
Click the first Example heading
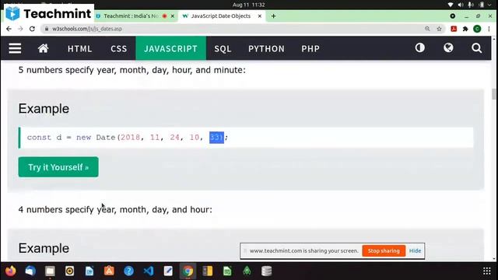pyautogui.click(x=44, y=109)
